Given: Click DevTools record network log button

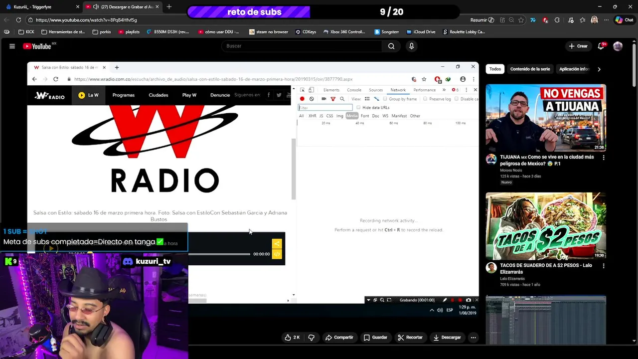Looking at the screenshot, I should (x=302, y=99).
